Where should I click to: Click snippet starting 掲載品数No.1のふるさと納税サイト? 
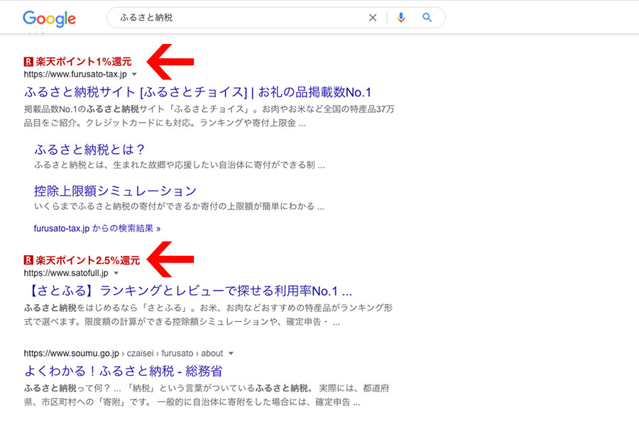point(209,116)
